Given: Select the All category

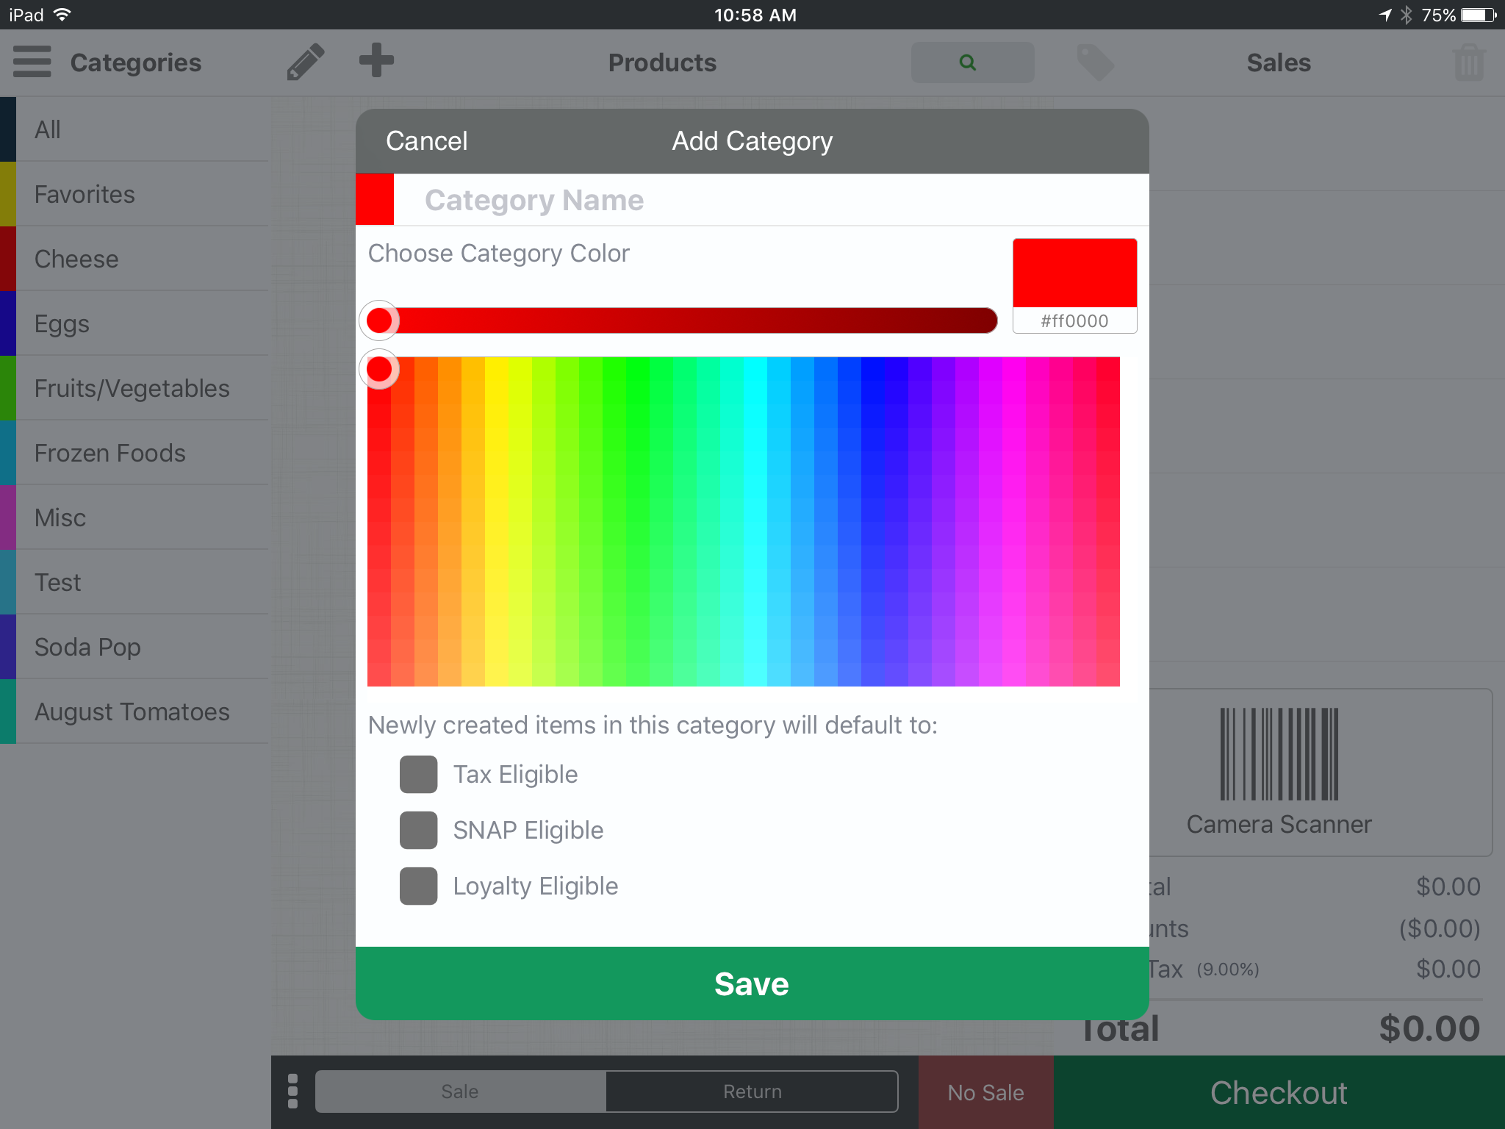Looking at the screenshot, I should coord(134,129).
